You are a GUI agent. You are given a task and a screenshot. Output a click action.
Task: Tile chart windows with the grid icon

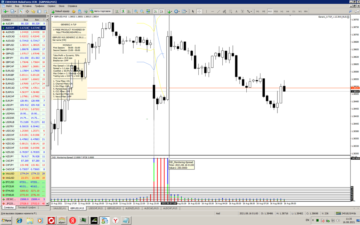pos(148,11)
